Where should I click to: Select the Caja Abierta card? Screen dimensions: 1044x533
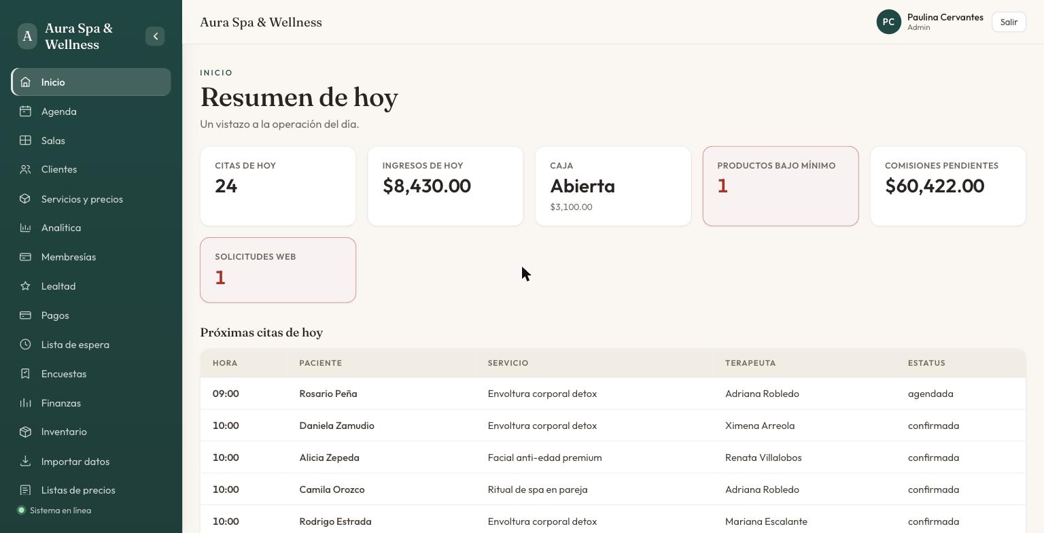(613, 186)
